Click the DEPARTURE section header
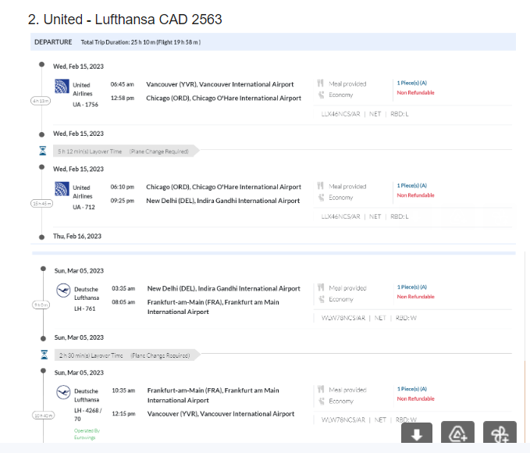 tap(53, 42)
